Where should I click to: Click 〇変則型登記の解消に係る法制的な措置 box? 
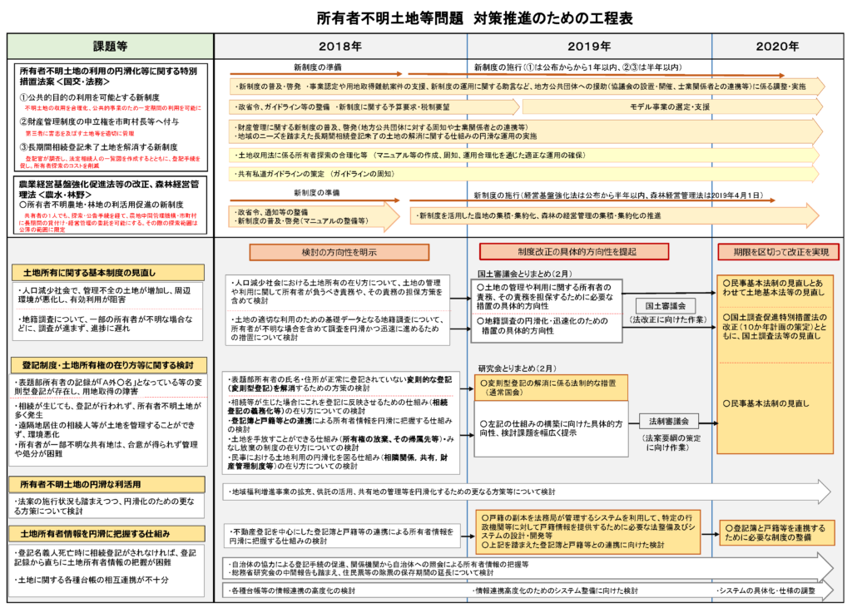click(x=551, y=388)
